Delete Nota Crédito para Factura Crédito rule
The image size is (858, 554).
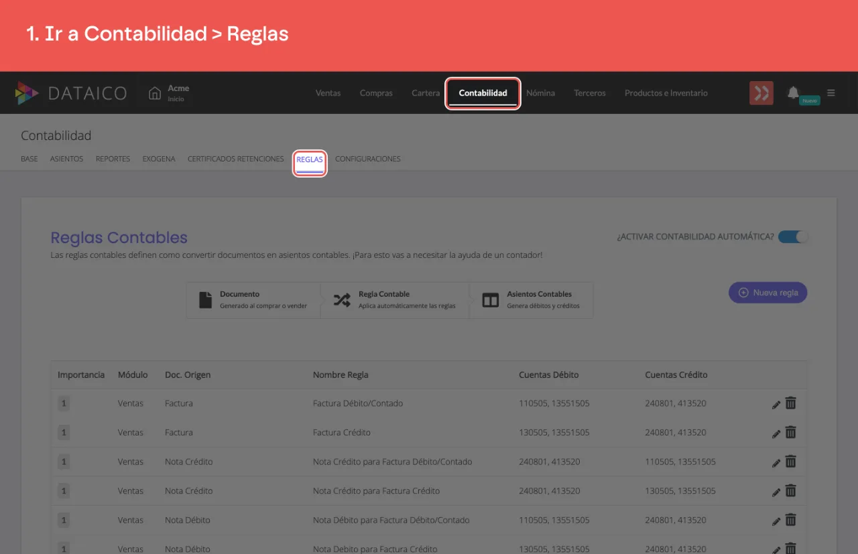tap(791, 490)
